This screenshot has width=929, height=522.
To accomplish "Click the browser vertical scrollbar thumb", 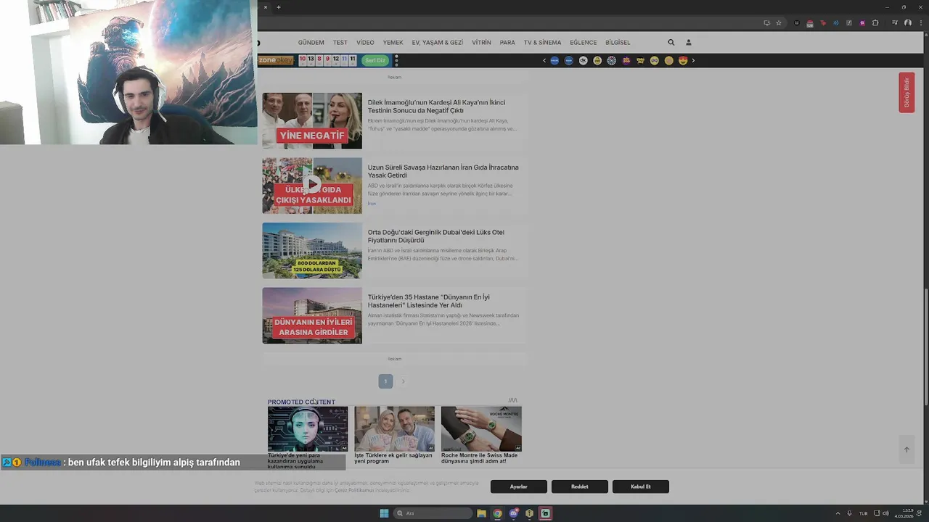I will point(925,348).
